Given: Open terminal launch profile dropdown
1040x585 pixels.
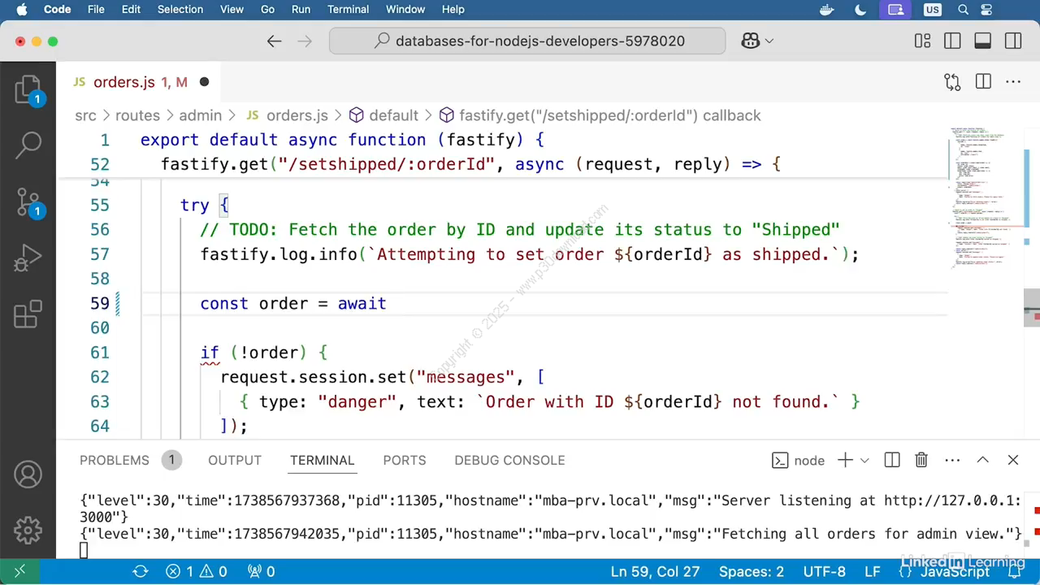Looking at the screenshot, I should click(864, 460).
